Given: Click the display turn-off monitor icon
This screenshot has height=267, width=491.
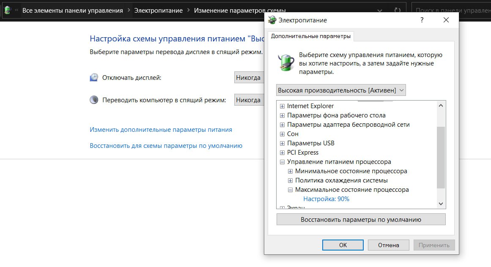Looking at the screenshot, I should pyautogui.click(x=94, y=78).
